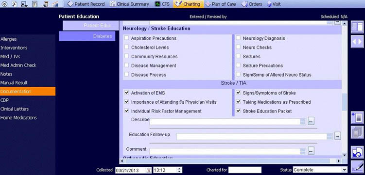This screenshot has width=365, height=175.
Task: Click ellipsis button beside Comment field
Action: 311,150
